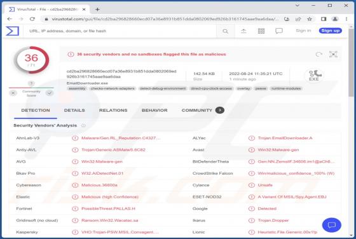Click the EXE file type icon

coord(314,76)
